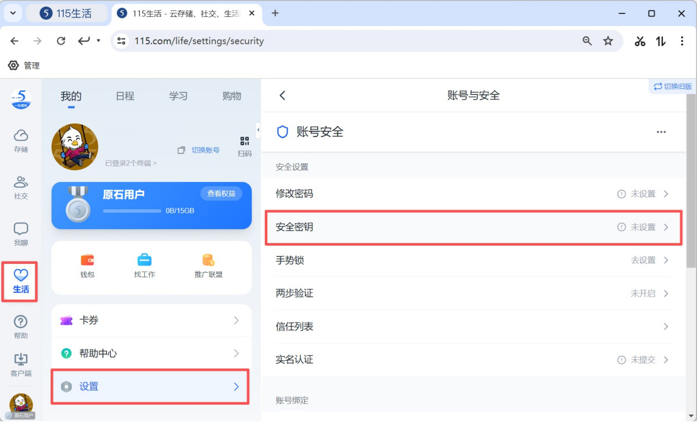Open the 找工作 briefcase icon
This screenshot has width=697, height=422.
[144, 265]
